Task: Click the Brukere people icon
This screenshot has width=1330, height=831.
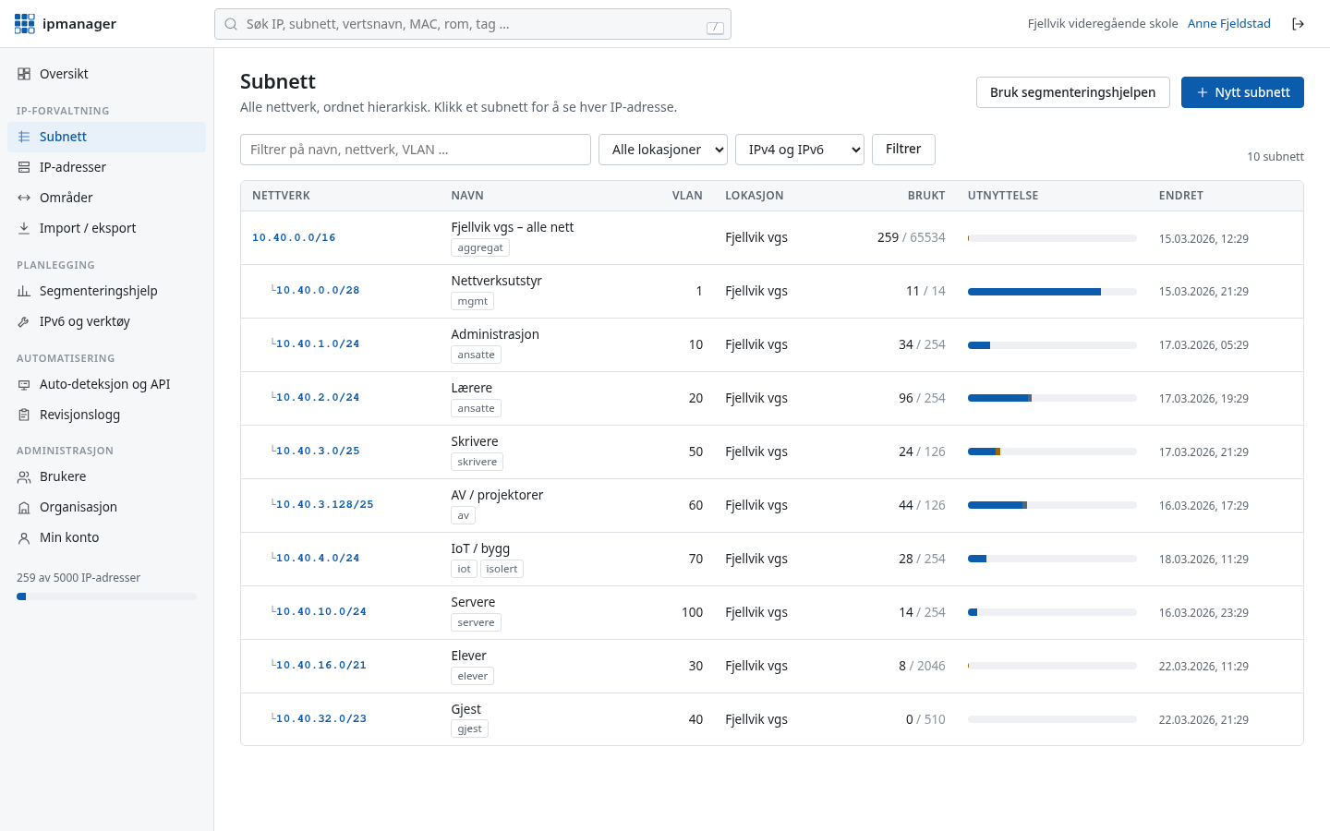Action: (24, 476)
